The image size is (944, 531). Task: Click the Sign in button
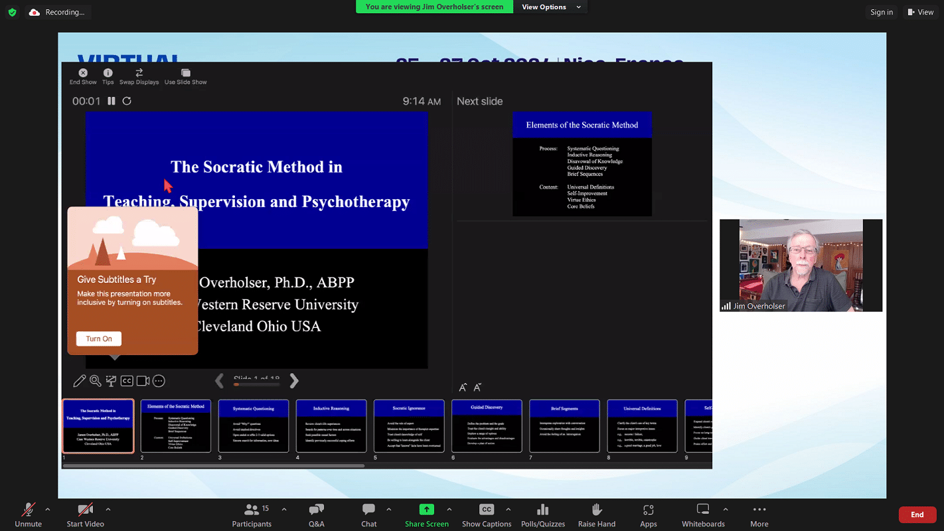[x=881, y=12]
